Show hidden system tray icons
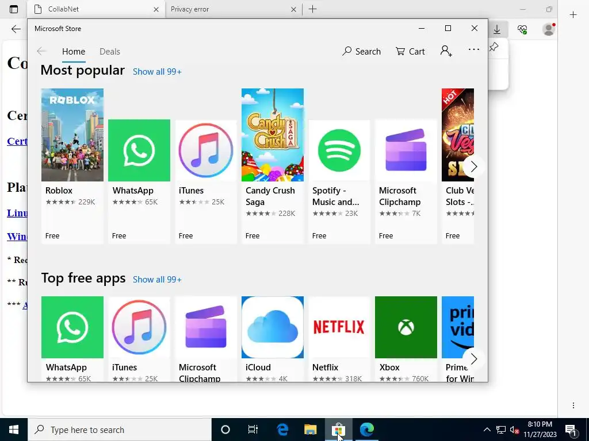Viewport: 589px width, 441px height. (x=487, y=430)
